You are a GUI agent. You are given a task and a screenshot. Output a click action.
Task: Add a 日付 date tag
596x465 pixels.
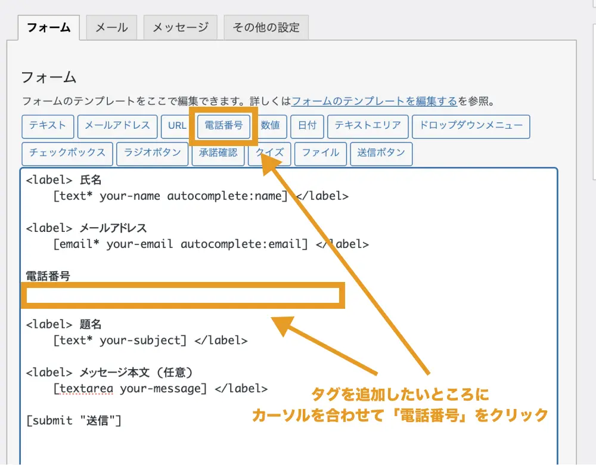pyautogui.click(x=308, y=126)
